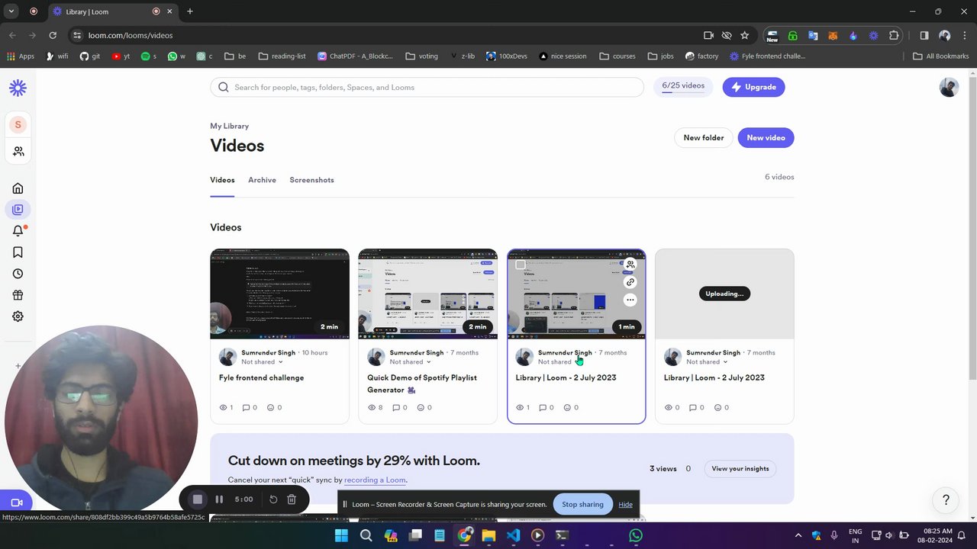Show hidden system tray icons chevron
The height and width of the screenshot is (549, 977).
(798, 535)
